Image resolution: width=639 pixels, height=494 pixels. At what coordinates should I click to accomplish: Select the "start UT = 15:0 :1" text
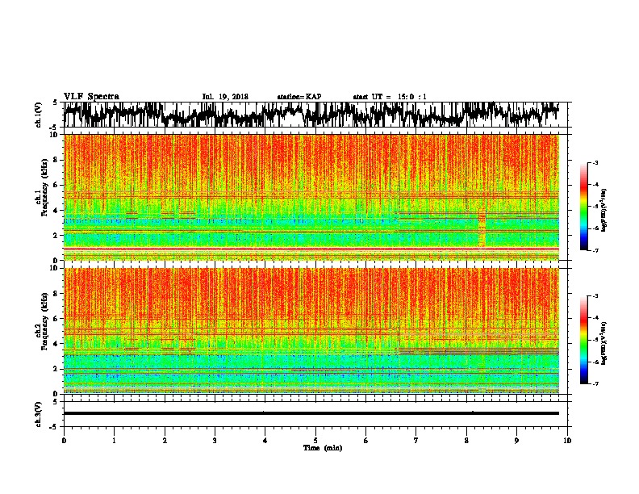(x=390, y=97)
